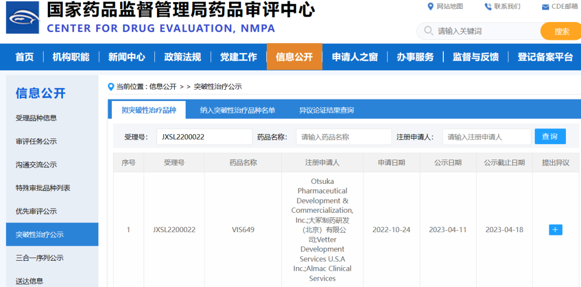The height and width of the screenshot is (287, 581).
Task: Go to 首页 in the navigation bar
Action: pyautogui.click(x=24, y=57)
